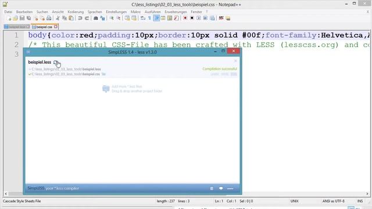
Task: Click UNIX line ending in status bar
Action: coord(295,201)
